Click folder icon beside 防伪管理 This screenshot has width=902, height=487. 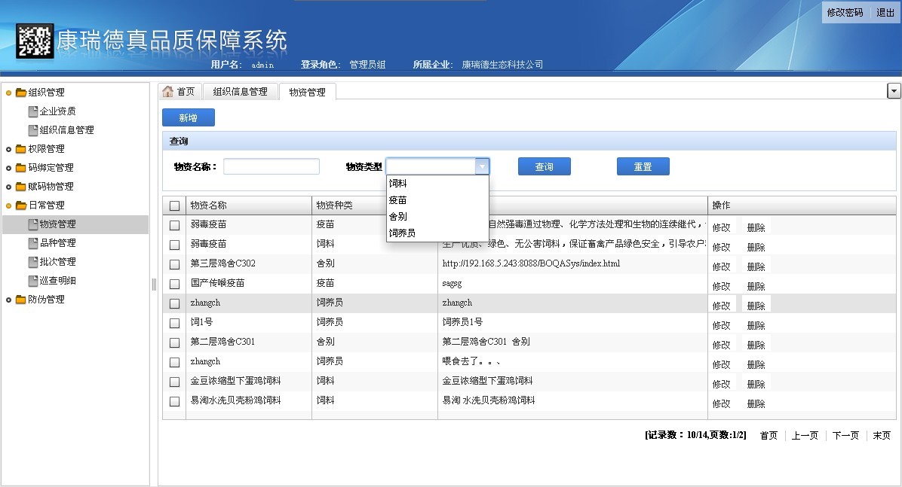(x=21, y=300)
